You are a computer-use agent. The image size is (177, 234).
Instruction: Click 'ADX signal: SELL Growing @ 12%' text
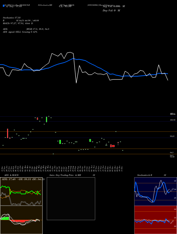(20, 32)
